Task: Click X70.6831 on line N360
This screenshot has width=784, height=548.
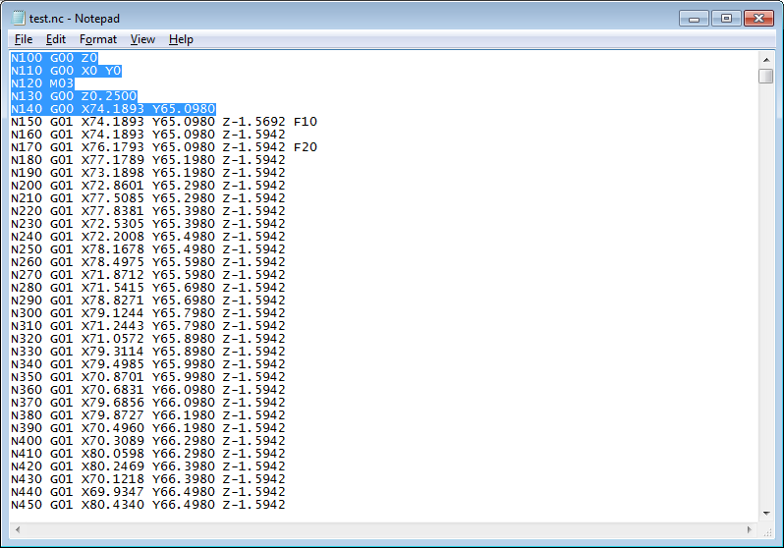Action: (113, 389)
